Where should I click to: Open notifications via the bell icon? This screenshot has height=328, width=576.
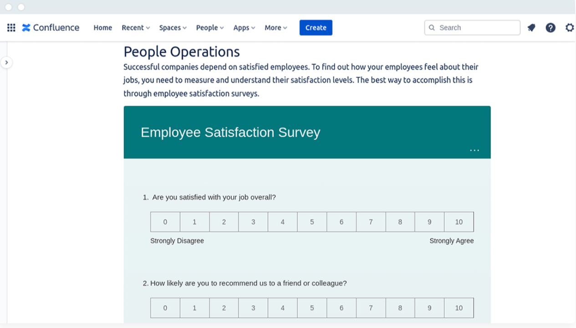coord(531,27)
